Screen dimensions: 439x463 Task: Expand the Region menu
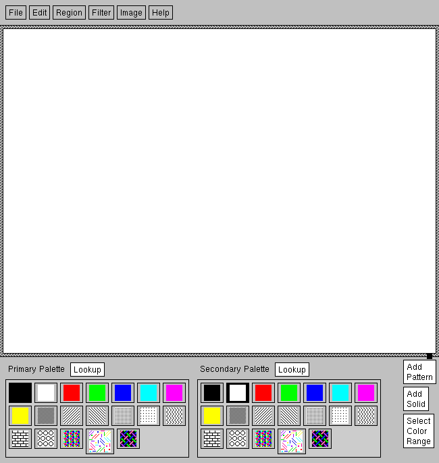coord(69,13)
